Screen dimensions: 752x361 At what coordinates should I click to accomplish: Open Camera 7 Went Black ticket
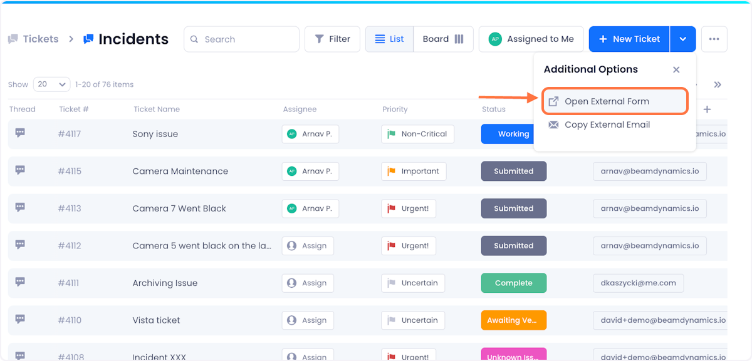tap(179, 208)
